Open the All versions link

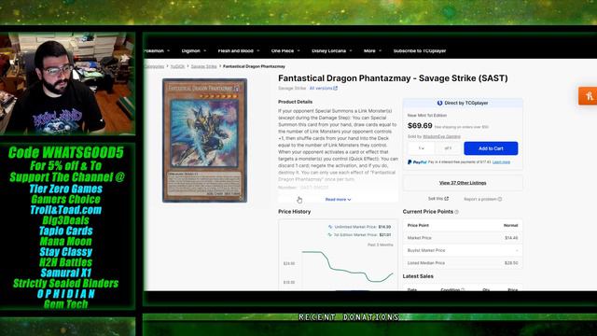(x=324, y=88)
